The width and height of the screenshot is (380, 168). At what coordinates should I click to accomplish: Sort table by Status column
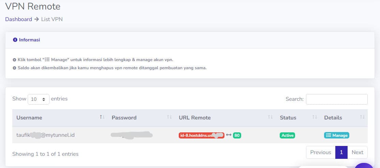(298, 118)
